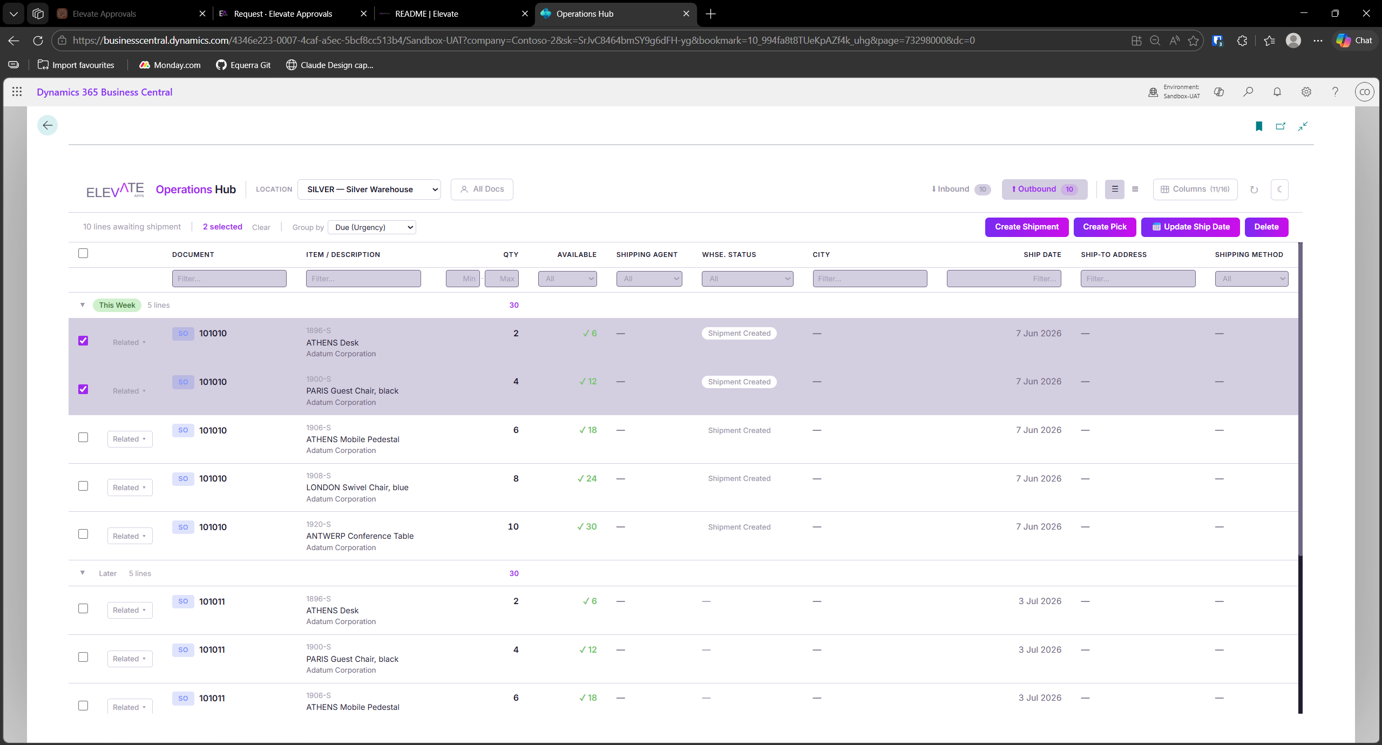Open the Business Central settings gear
This screenshot has height=745, width=1382.
click(x=1306, y=92)
